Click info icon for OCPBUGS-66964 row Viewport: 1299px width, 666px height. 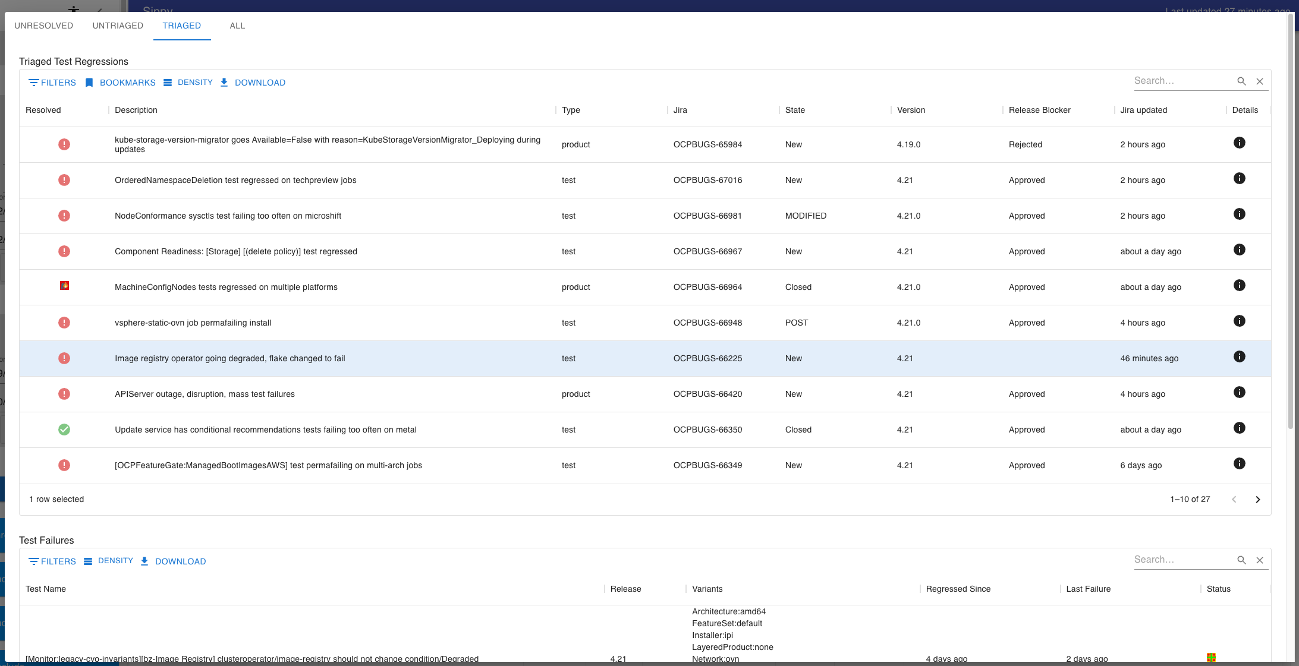(x=1239, y=285)
